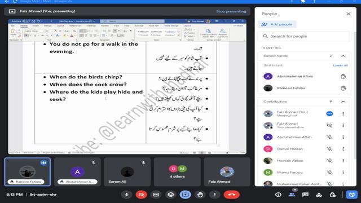Click the Stop presenting button
Screen dimensions: 361x203
tap(231, 11)
